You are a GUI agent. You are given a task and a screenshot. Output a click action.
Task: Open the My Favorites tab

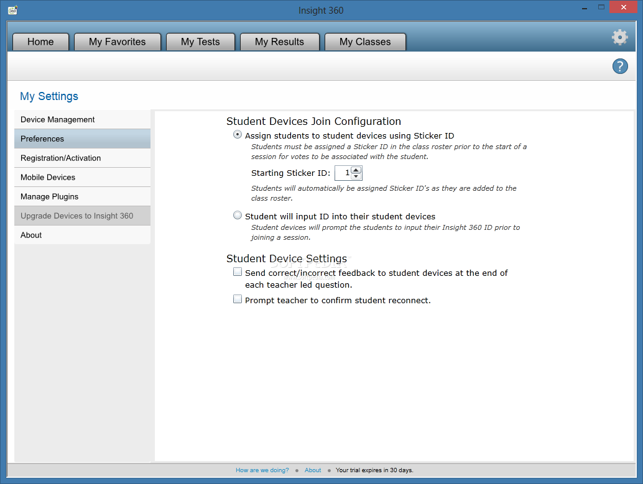118,42
